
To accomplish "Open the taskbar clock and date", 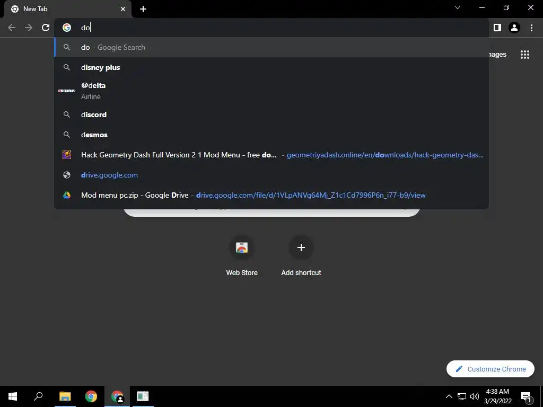I will [x=497, y=396].
